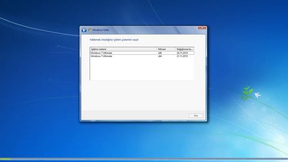Click the 20.11.2010 date cell
This screenshot has width=288, height=162.
pyautogui.click(x=182, y=53)
